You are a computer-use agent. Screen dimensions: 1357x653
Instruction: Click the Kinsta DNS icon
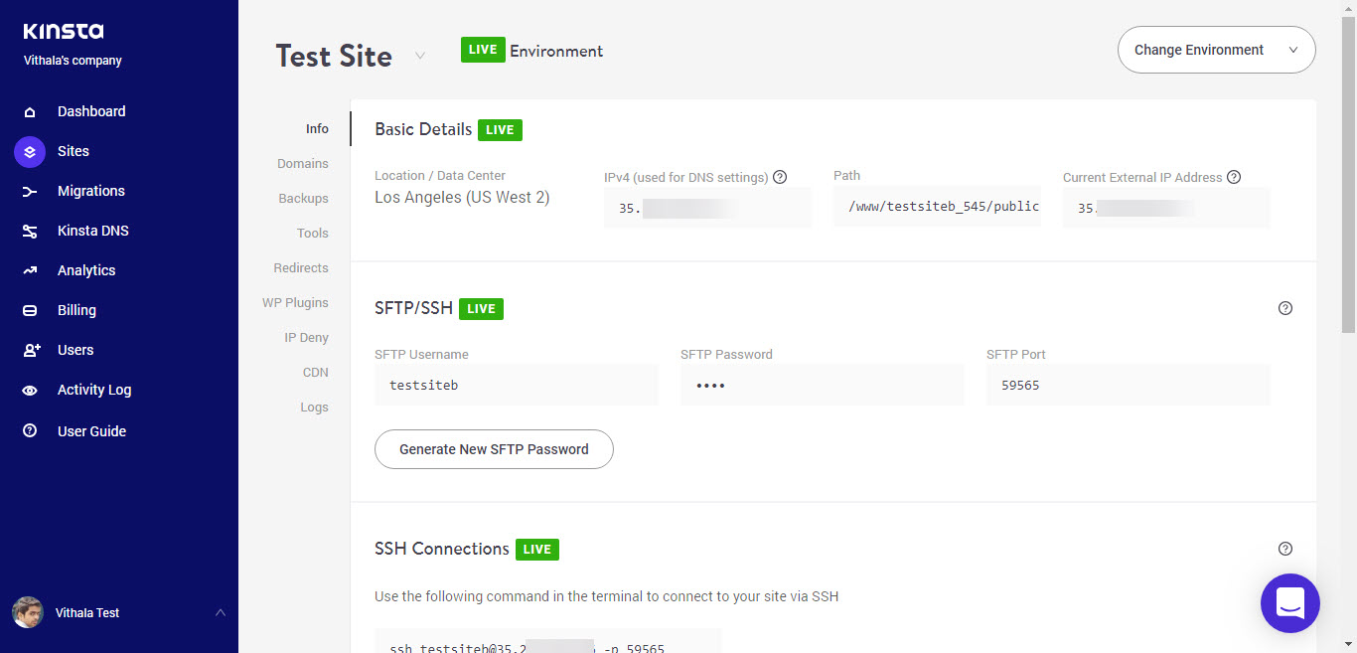pyautogui.click(x=30, y=232)
